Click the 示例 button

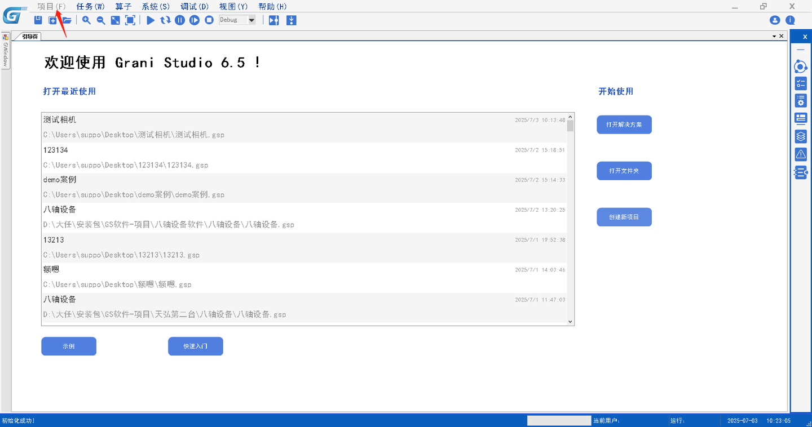click(x=69, y=346)
